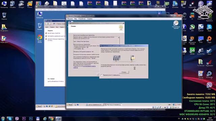216x121 pixels.
Task: Switch to the Мастер установки taskbar button in Server2
Action: click(113, 105)
